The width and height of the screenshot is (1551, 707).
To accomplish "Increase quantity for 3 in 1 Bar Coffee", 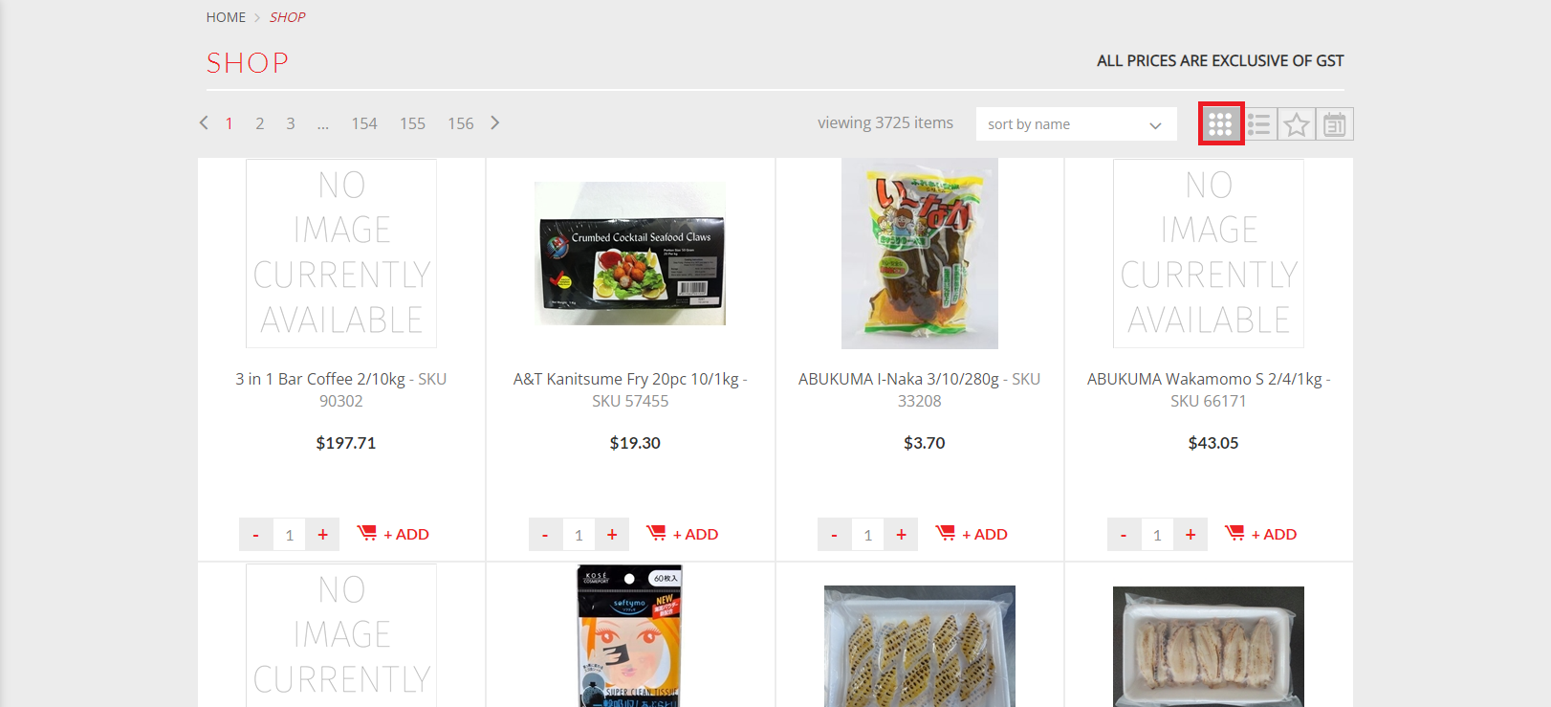I will pyautogui.click(x=323, y=535).
